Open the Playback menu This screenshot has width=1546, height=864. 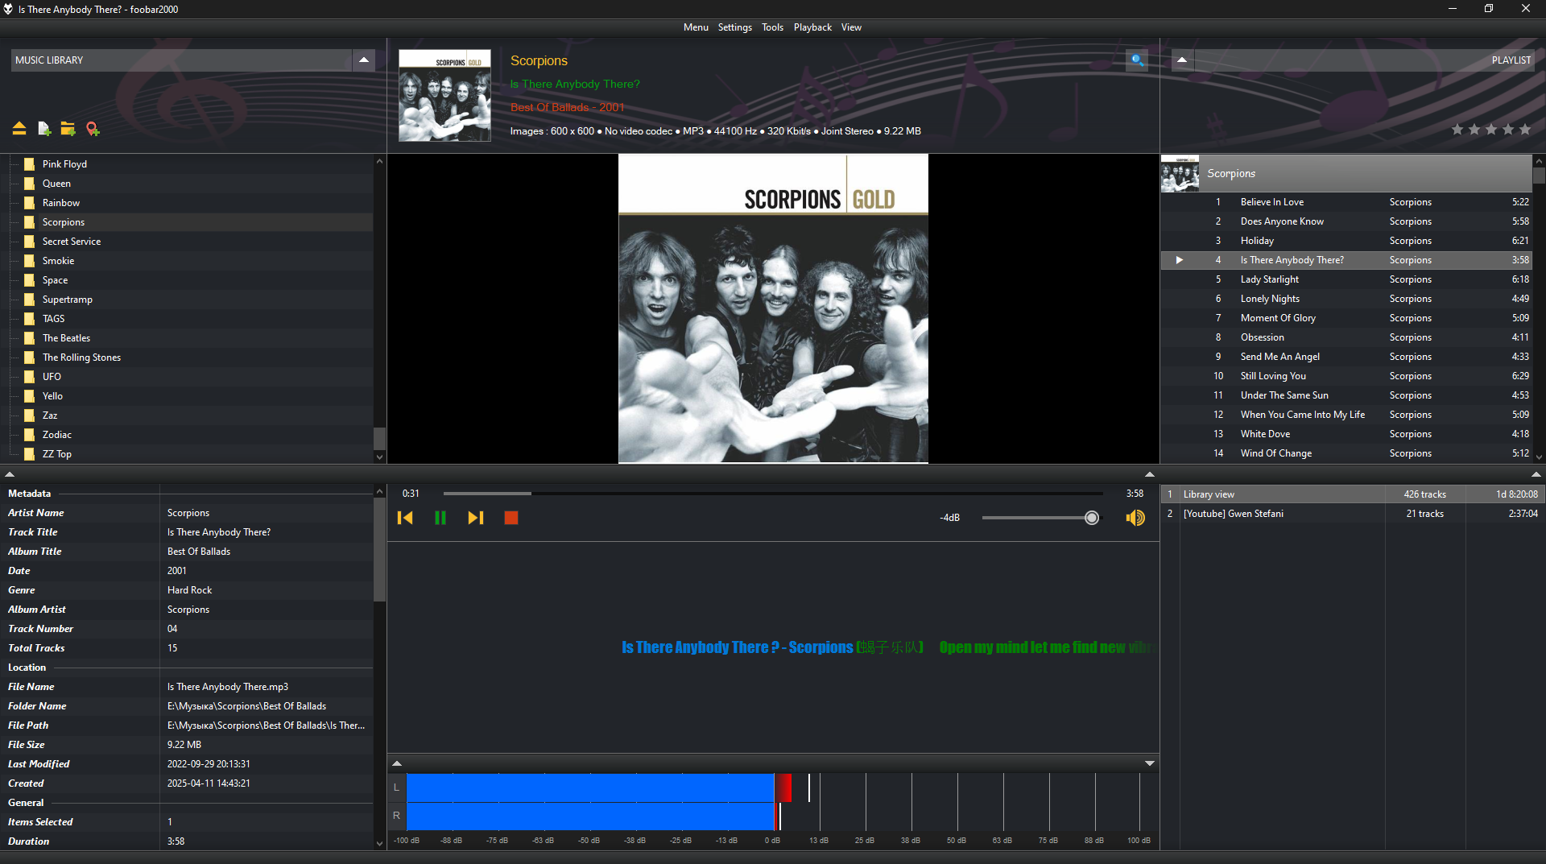pos(812,27)
